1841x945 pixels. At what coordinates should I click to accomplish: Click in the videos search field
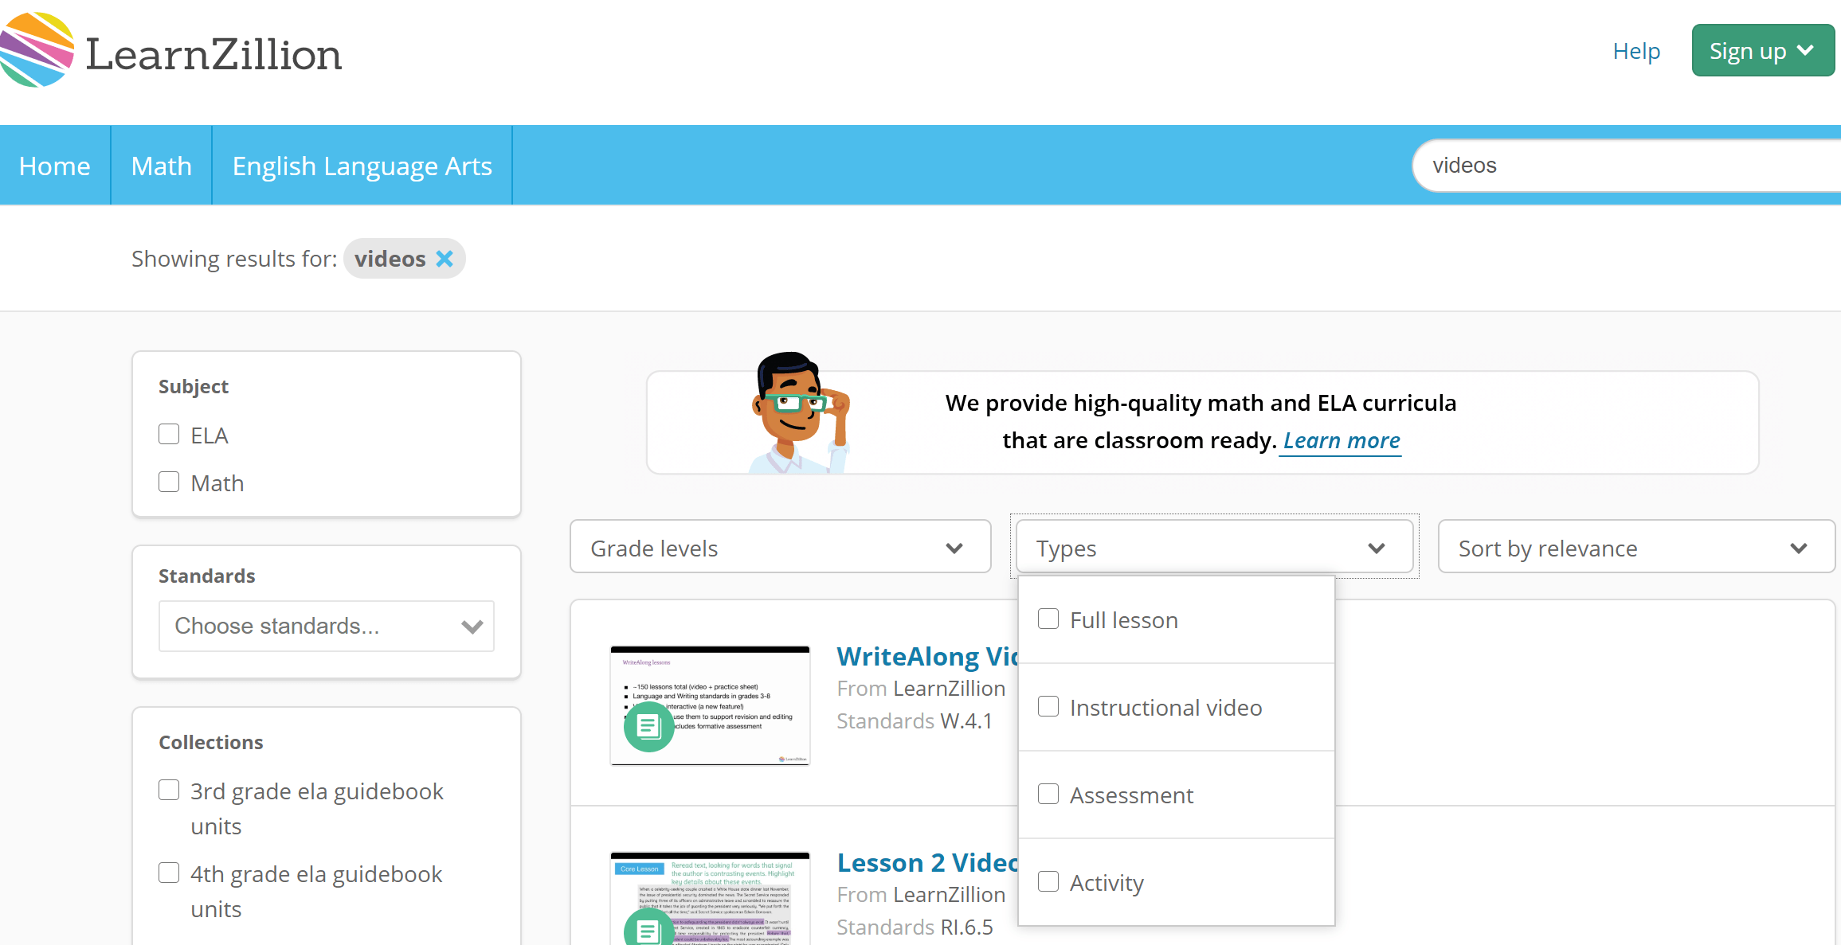pos(1625,166)
